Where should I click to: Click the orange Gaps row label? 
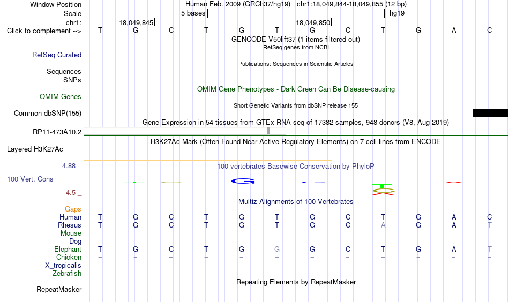coord(73,209)
